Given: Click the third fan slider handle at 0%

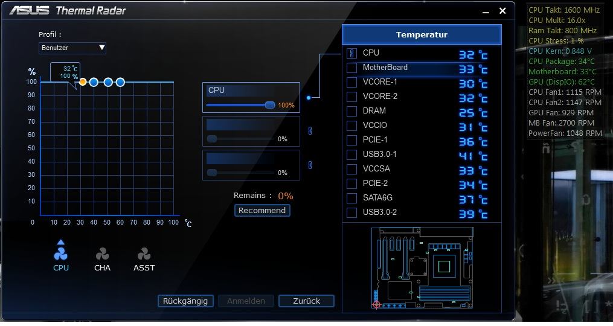Looking at the screenshot, I should [x=212, y=173].
